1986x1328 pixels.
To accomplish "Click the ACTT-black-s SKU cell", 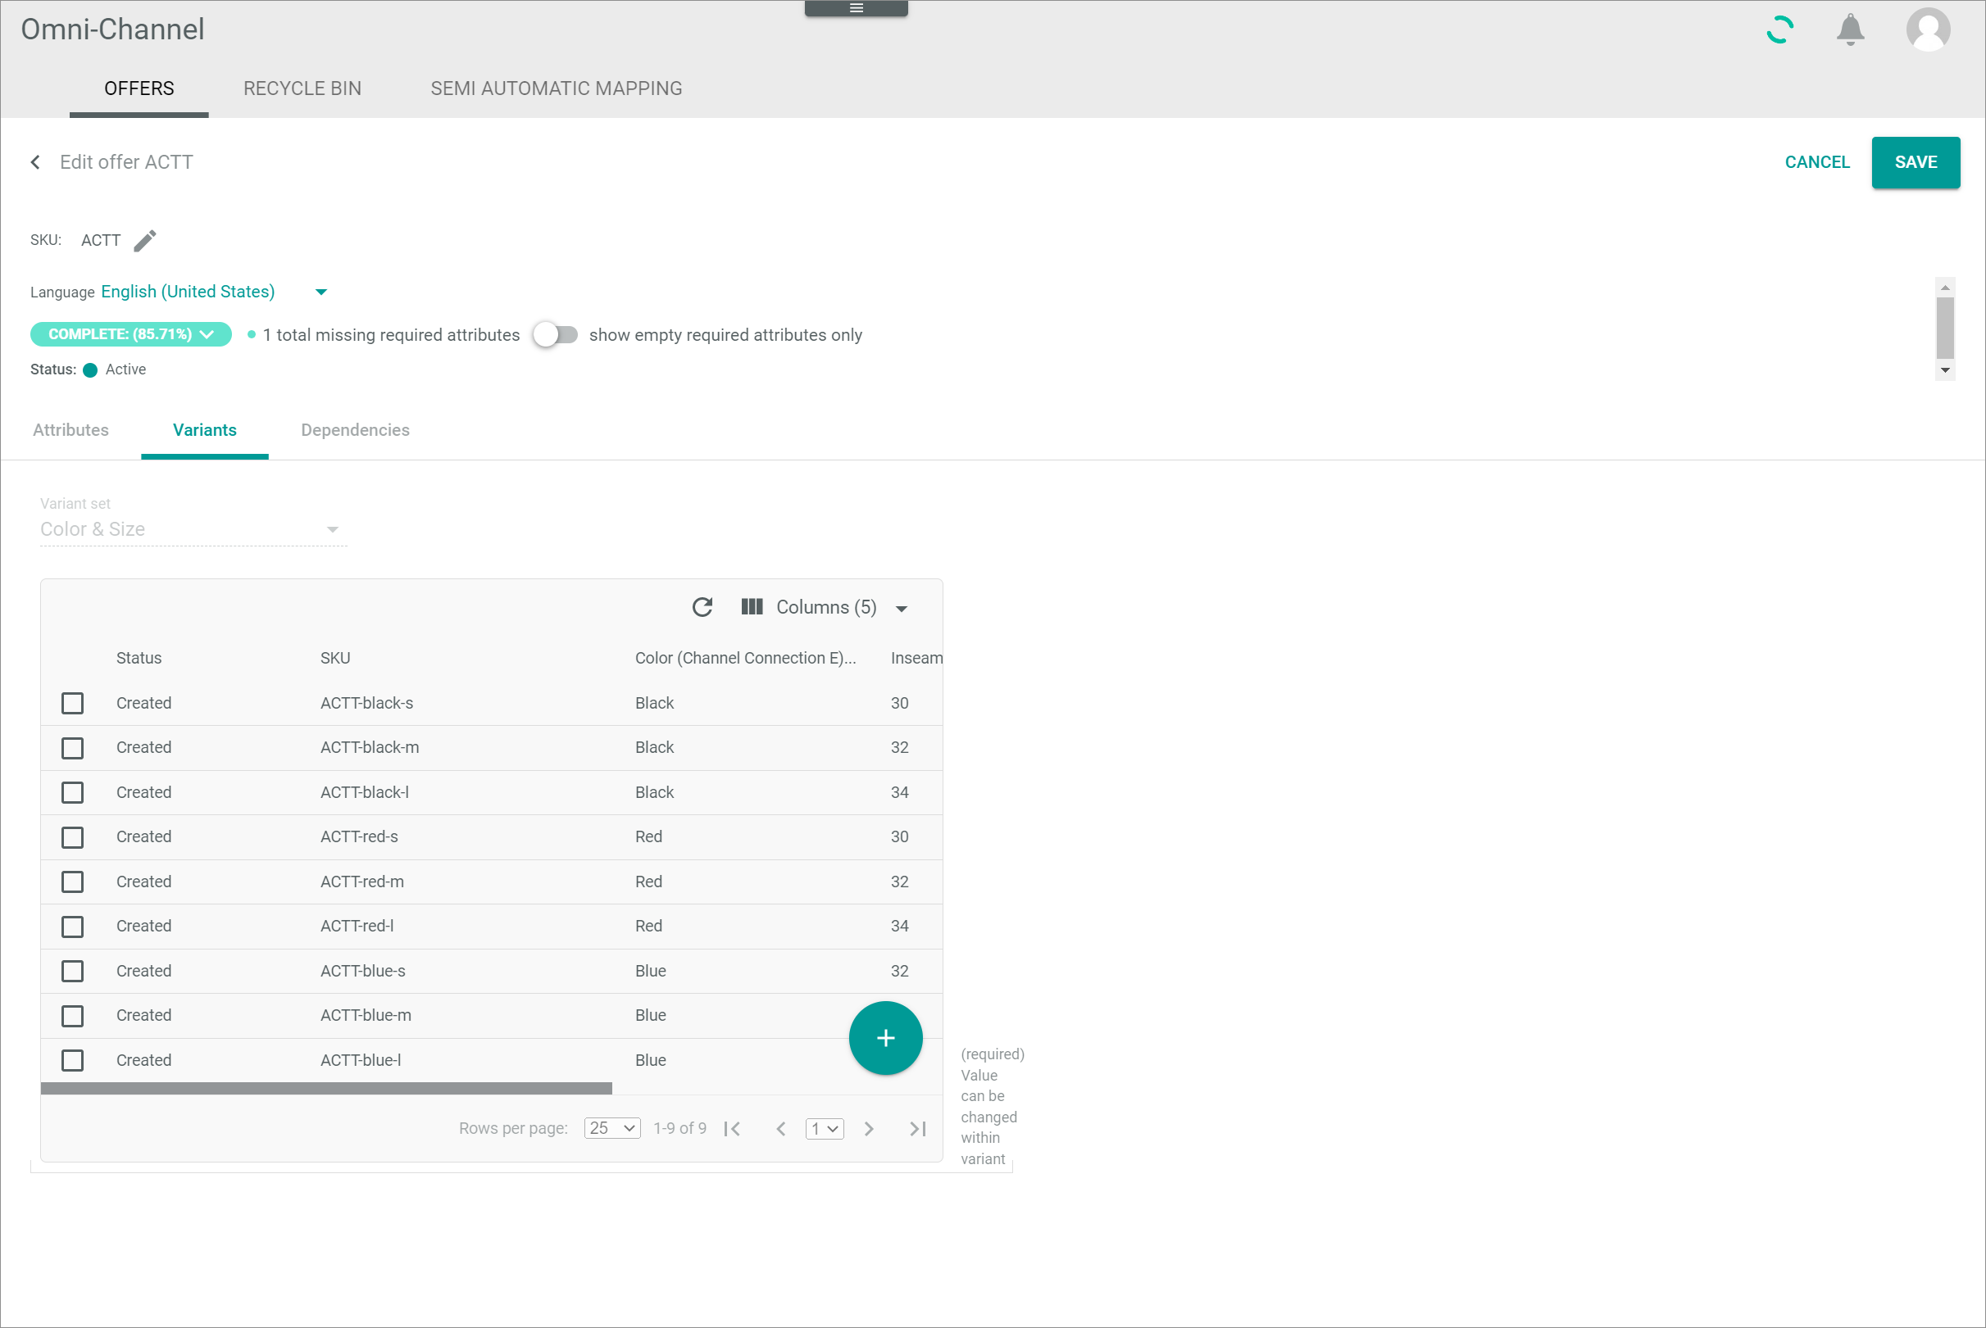I will click(367, 703).
